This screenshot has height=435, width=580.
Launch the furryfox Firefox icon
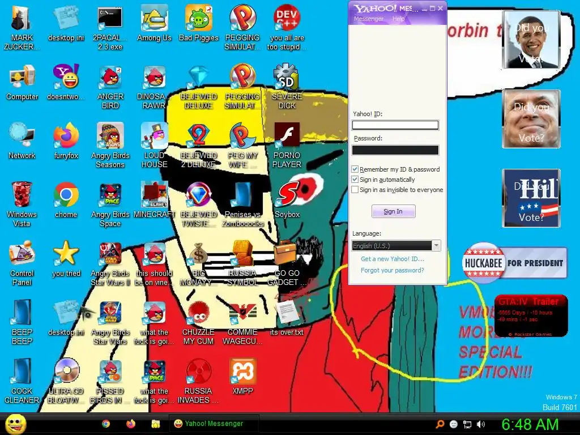(x=66, y=141)
